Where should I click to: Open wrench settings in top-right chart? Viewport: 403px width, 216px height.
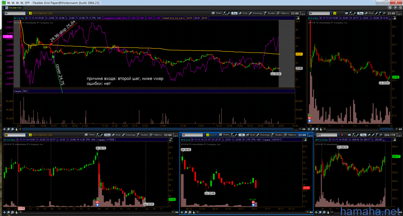click(355, 13)
